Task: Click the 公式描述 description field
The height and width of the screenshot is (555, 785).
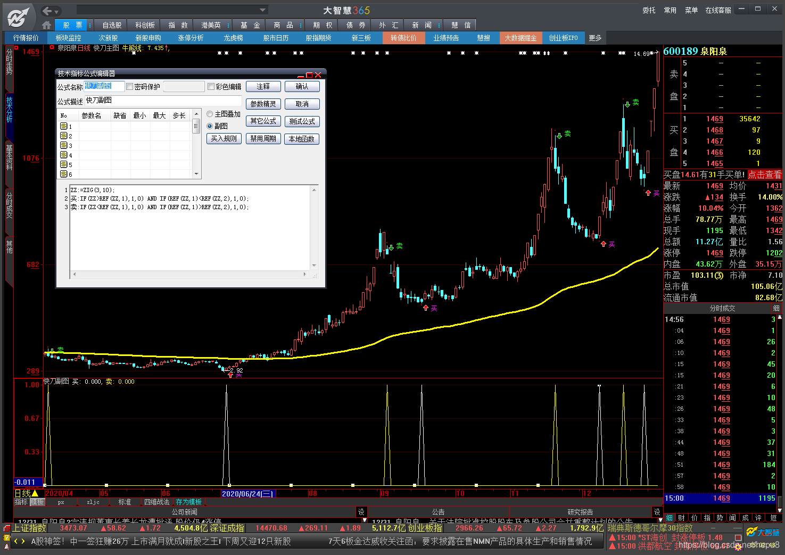Action: point(163,101)
